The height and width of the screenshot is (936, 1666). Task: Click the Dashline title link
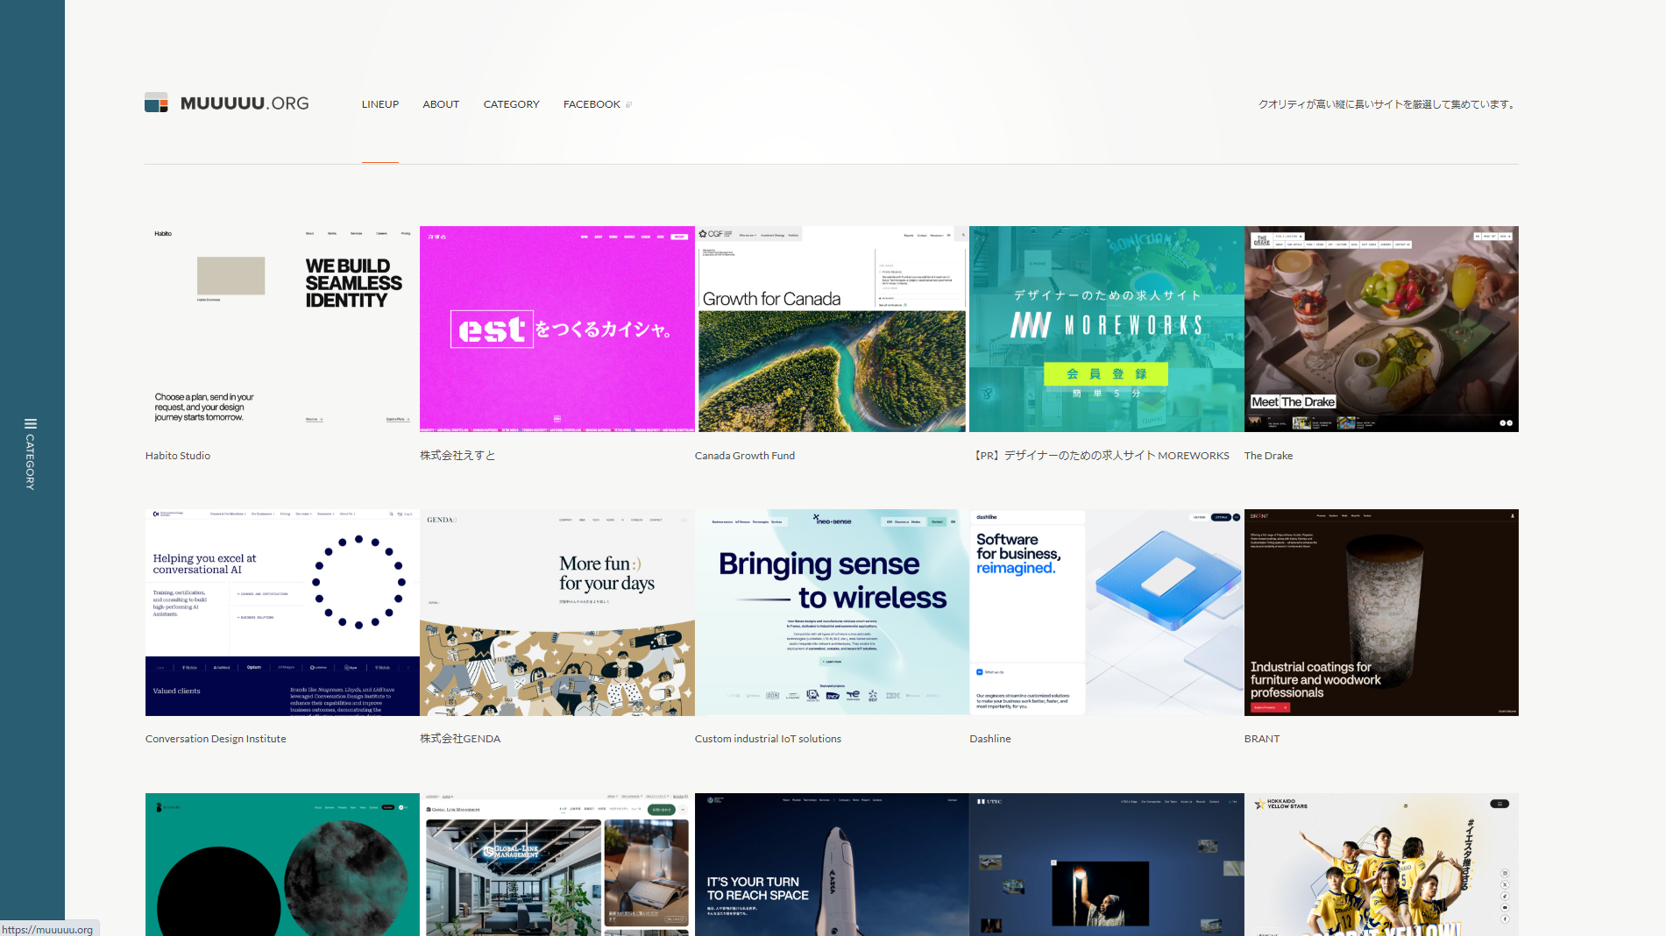click(990, 739)
